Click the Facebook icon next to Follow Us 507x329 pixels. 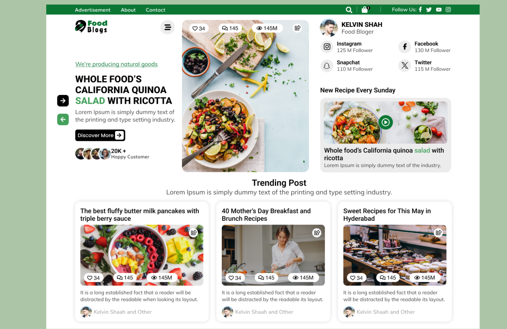(x=420, y=9)
